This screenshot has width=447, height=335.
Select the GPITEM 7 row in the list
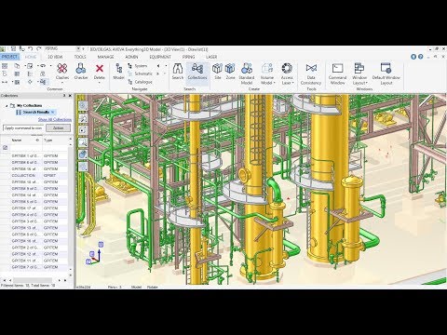(34, 267)
